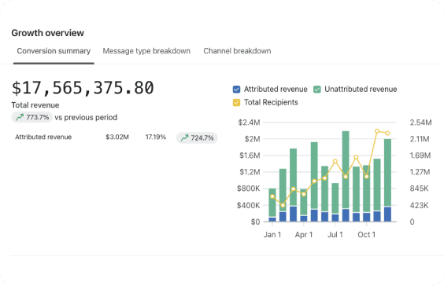Click the 2.54M right axis label
This screenshot has width=444, height=286.
(x=421, y=123)
